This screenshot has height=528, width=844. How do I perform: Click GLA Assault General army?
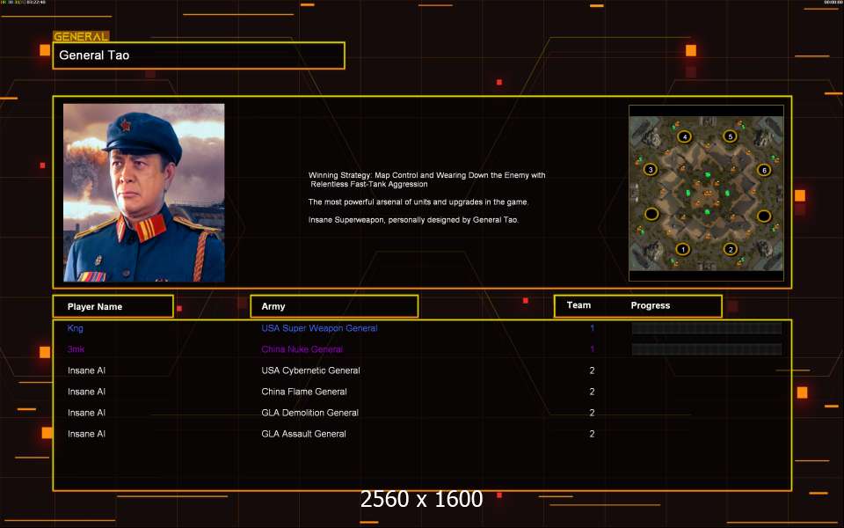[303, 434]
